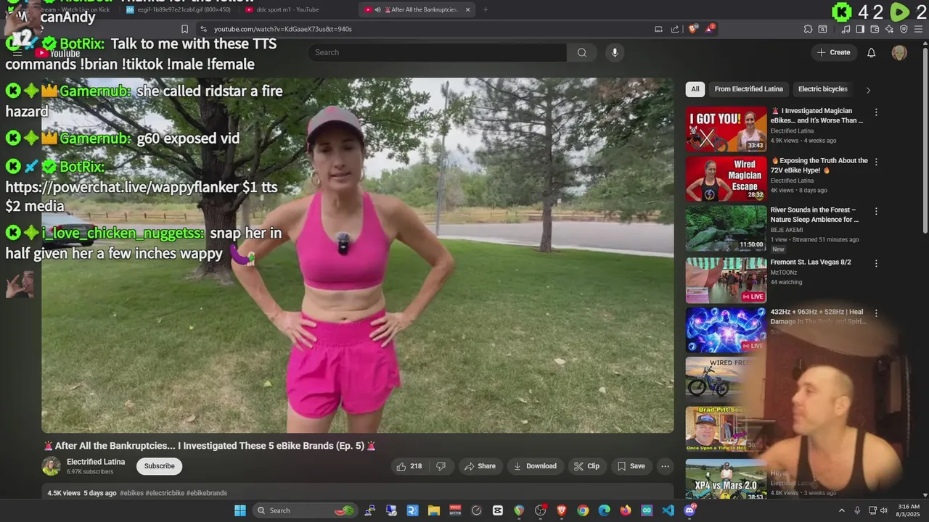929x522 pixels.
Task: Open Brave Leo AI sparkle icon
Action: pos(889,29)
